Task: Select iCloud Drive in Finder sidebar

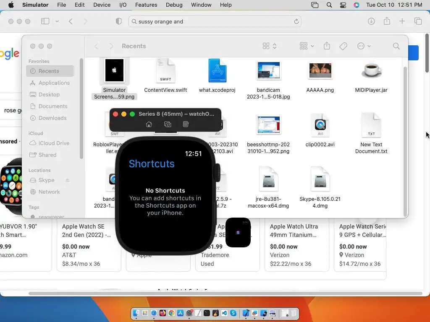Action: click(50, 143)
